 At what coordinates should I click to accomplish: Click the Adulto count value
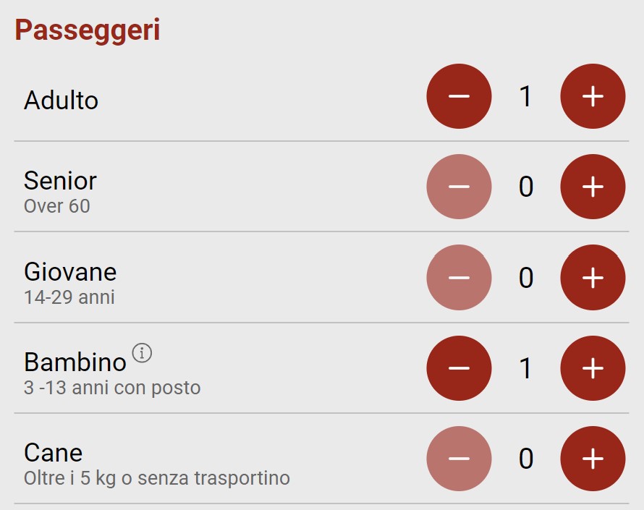click(526, 96)
